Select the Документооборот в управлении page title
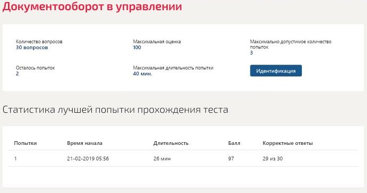The image size is (367, 193). pos(92,6)
